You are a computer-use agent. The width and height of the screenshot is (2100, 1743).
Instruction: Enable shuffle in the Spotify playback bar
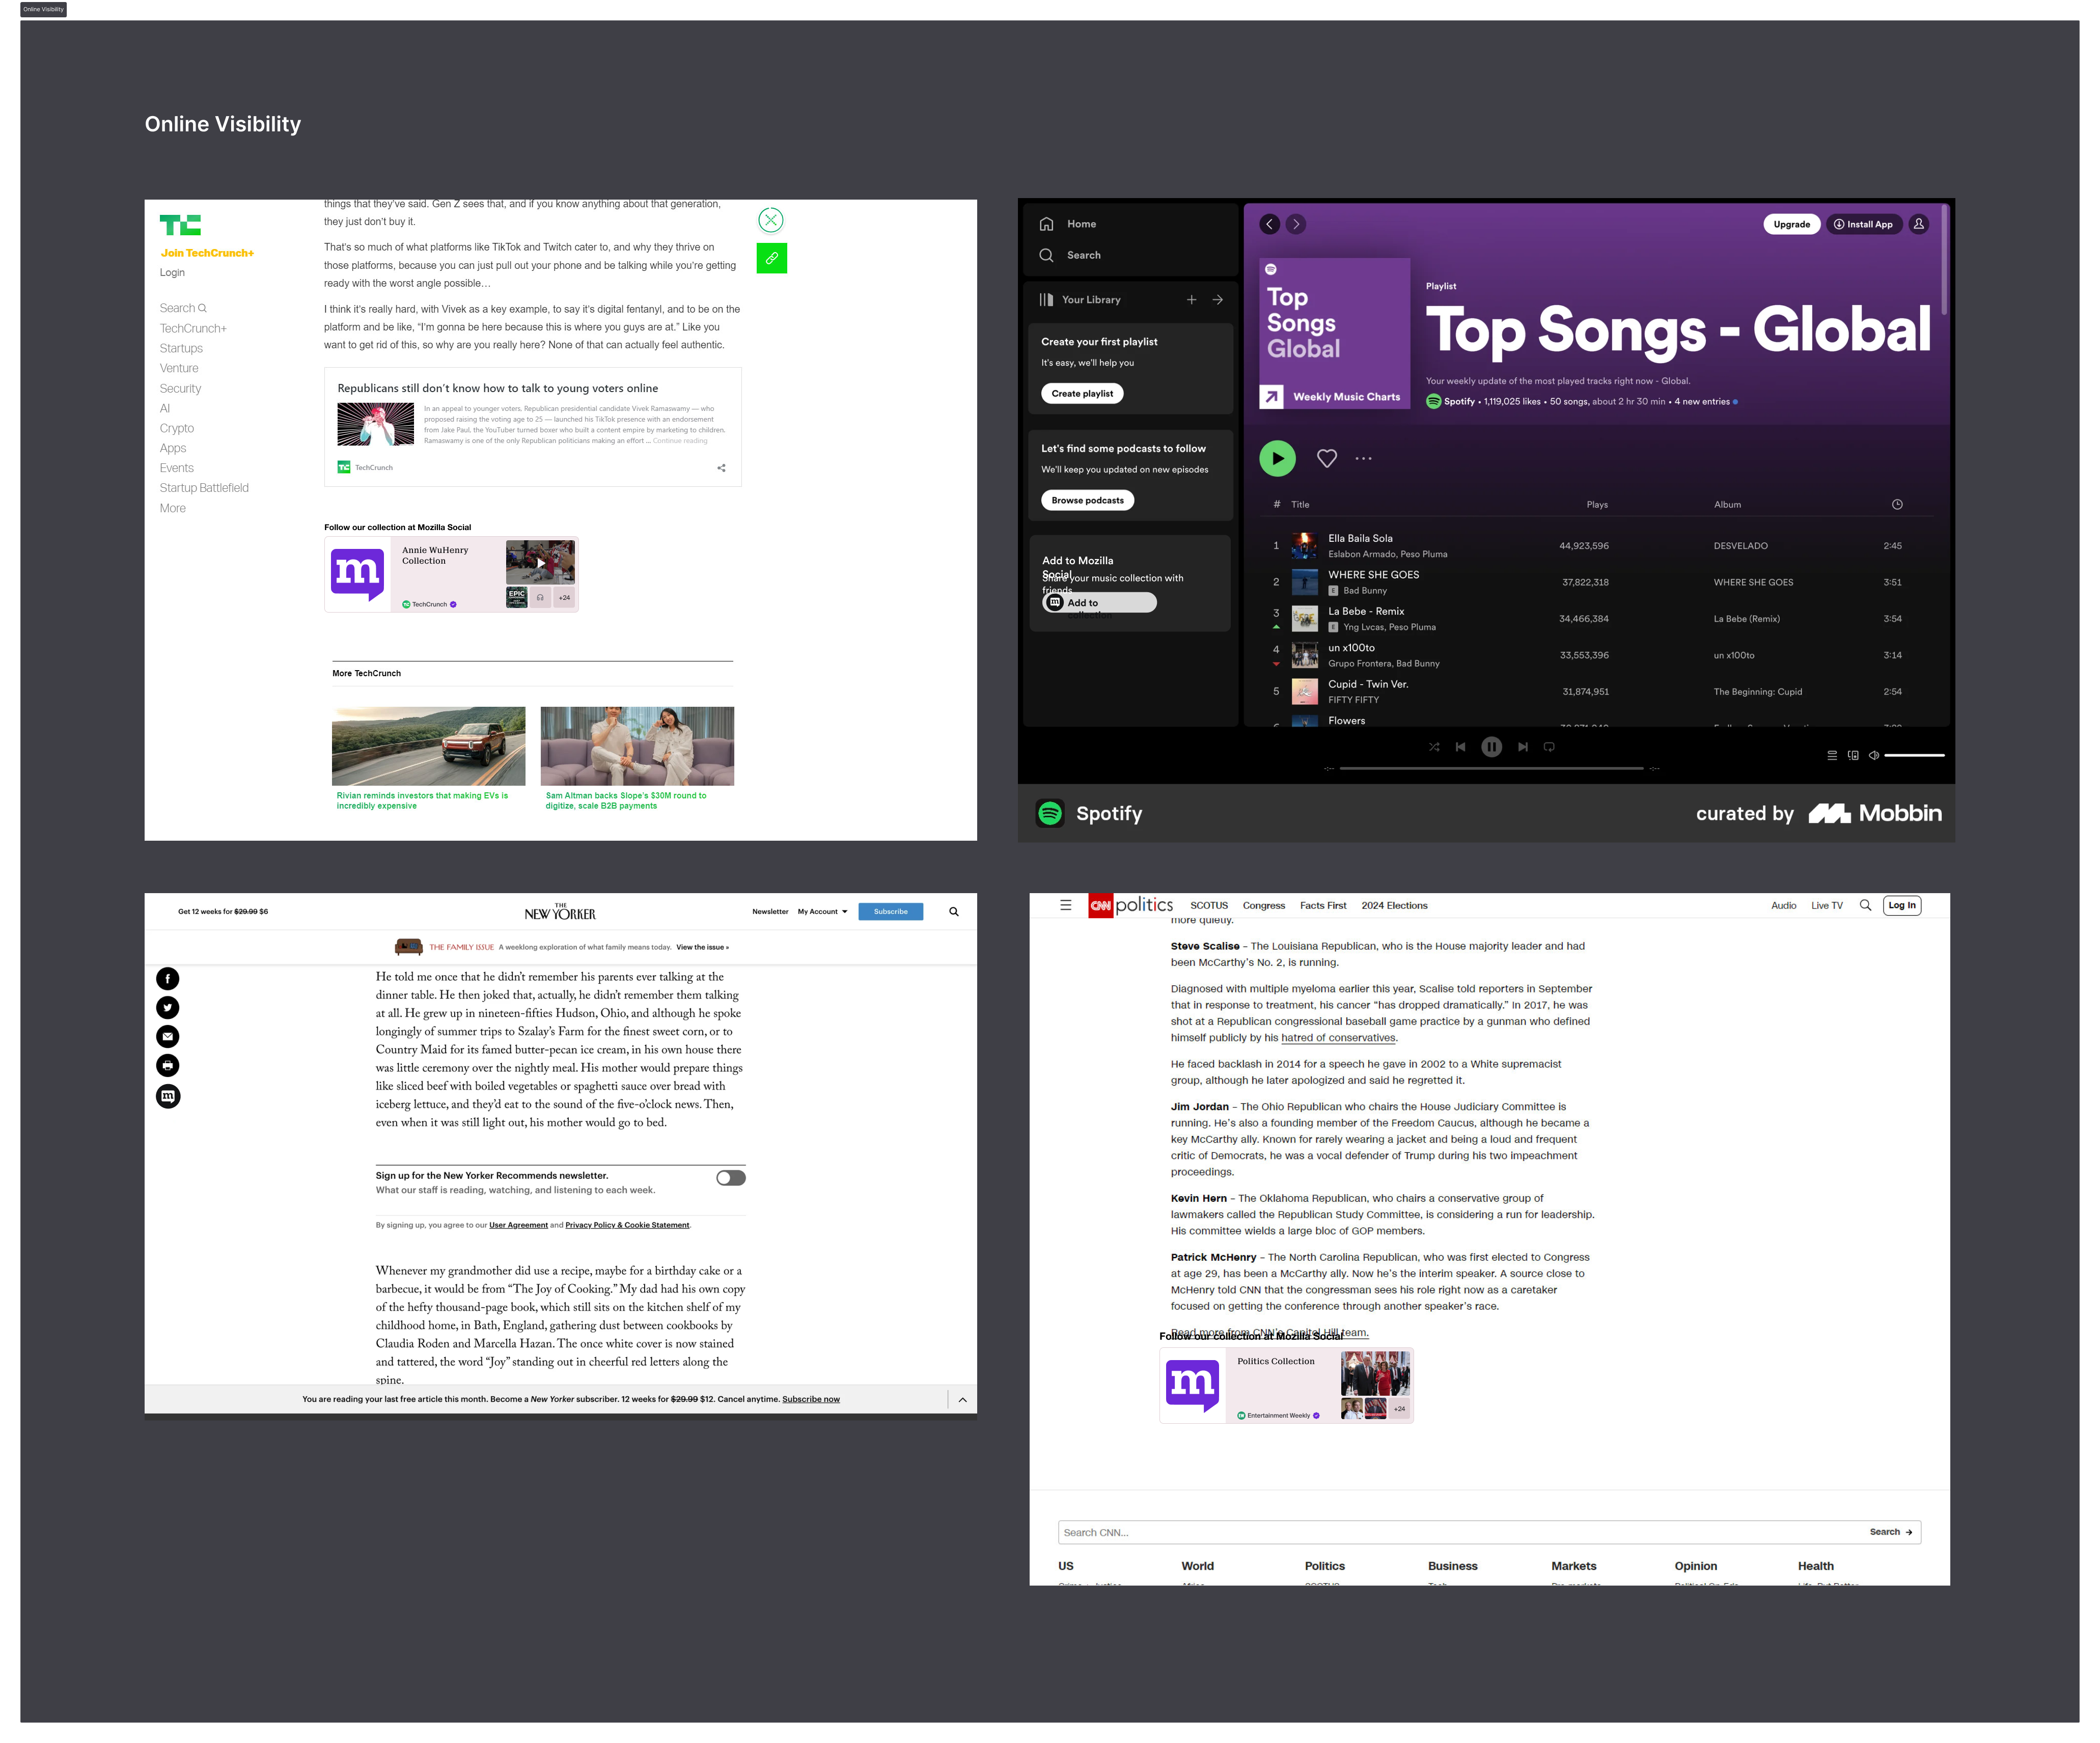pos(1434,747)
